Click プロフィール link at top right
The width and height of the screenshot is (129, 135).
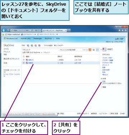[x=109, y=42]
